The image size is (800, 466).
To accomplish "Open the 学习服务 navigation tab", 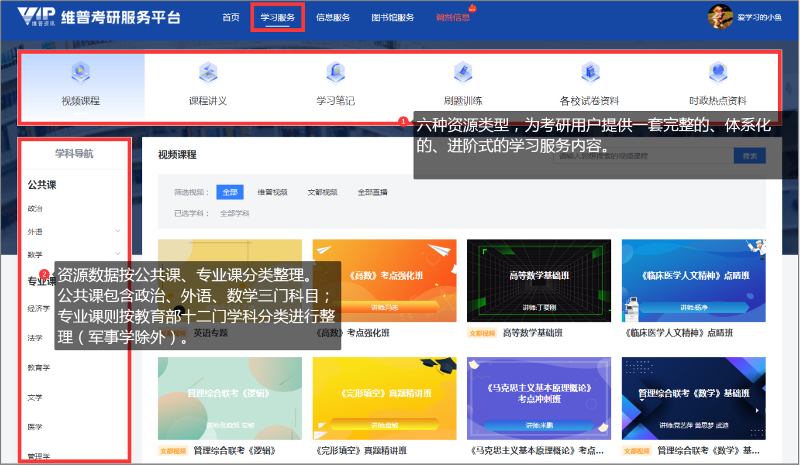I will [278, 18].
